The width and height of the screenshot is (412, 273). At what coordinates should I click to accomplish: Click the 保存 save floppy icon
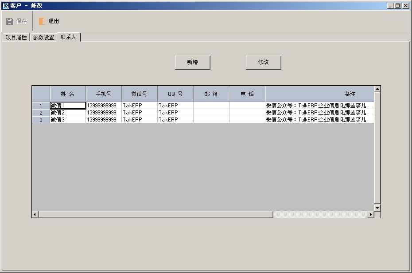9,21
